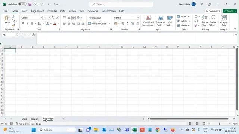This screenshot has width=239, height=134.
Task: Add a new sheet with plus
Action: (63, 119)
